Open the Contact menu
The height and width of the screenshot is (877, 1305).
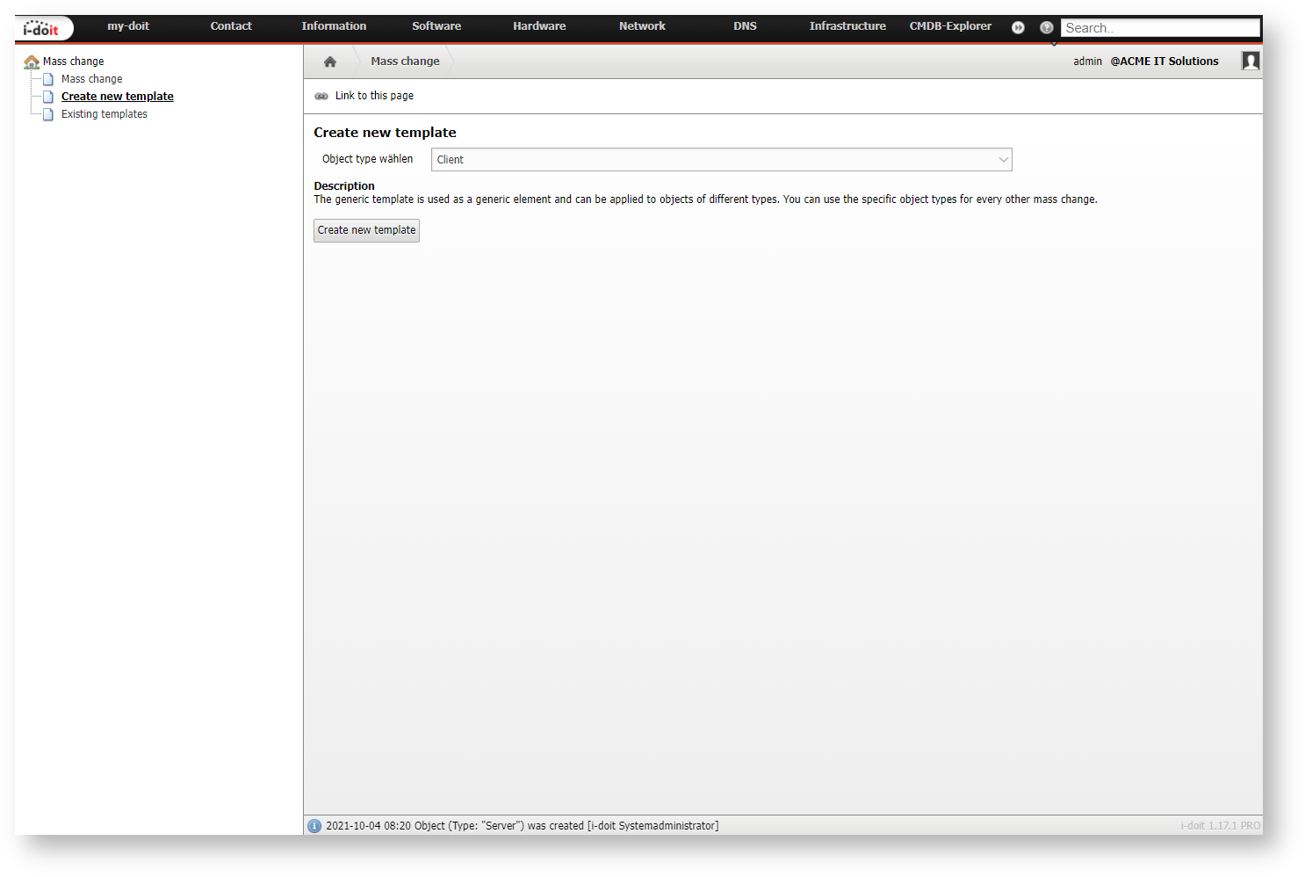(x=231, y=26)
